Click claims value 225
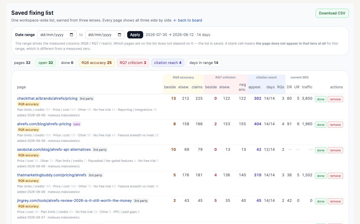360x224 pixels. (199, 98)
